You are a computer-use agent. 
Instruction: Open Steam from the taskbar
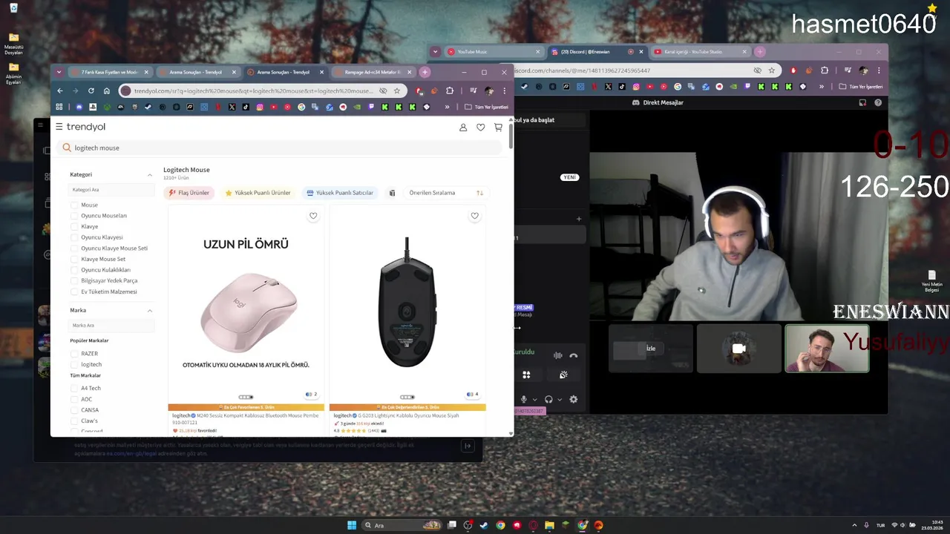485,525
